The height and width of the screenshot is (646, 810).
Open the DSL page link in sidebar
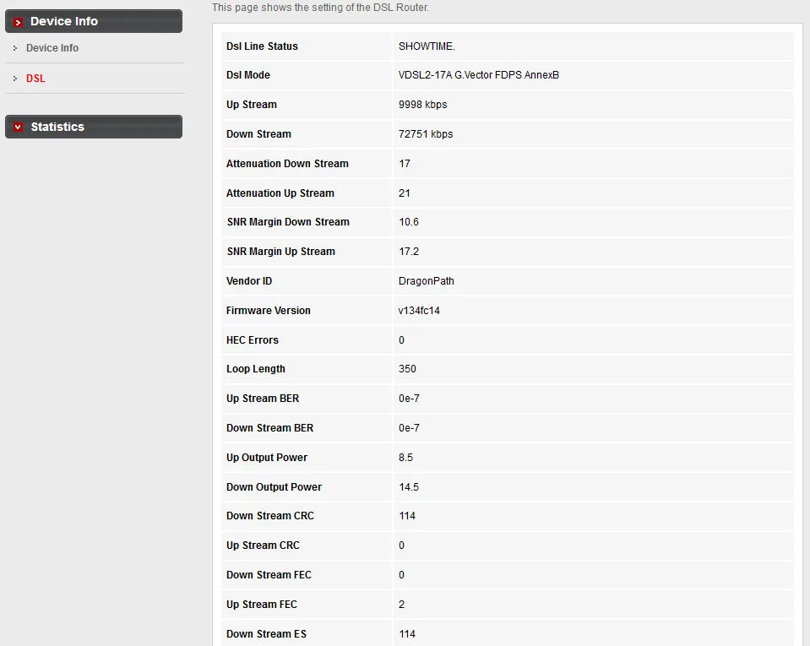(x=35, y=79)
